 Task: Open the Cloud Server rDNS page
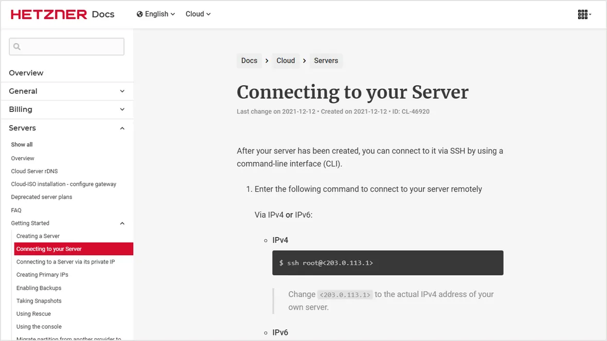(x=34, y=171)
